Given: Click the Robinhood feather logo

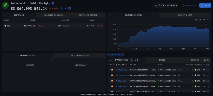Looking at the screenshot, I should tap(5, 5).
